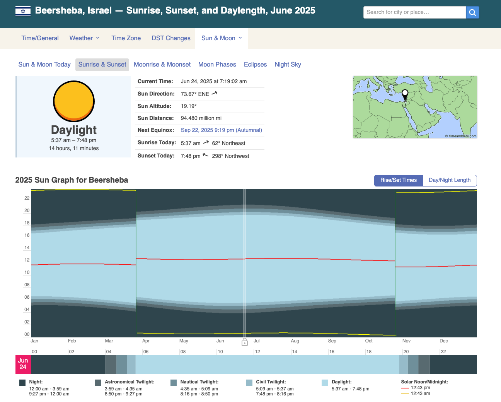Click the sunset direction arrow icon
The height and width of the screenshot is (402, 501).
(206, 155)
